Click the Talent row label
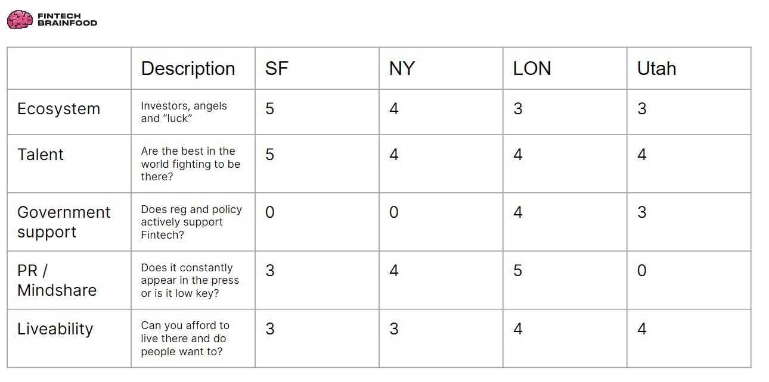 tap(41, 154)
